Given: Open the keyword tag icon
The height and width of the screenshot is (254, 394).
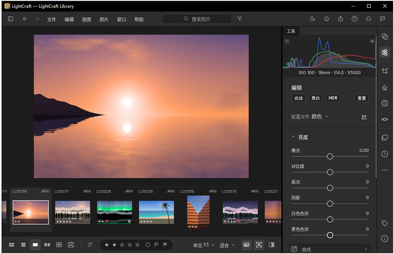Looking at the screenshot, I should [385, 223].
